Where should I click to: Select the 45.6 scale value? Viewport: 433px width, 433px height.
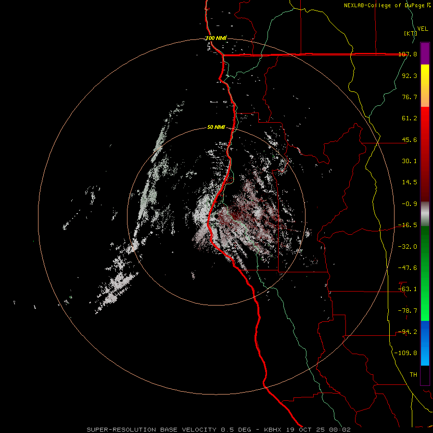pos(409,140)
